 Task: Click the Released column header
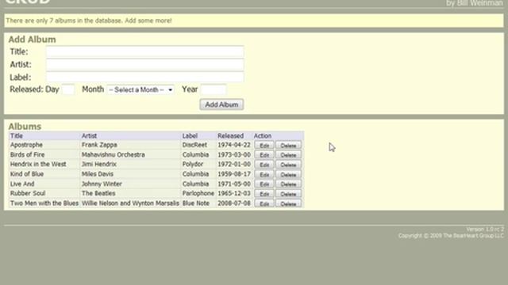click(230, 135)
